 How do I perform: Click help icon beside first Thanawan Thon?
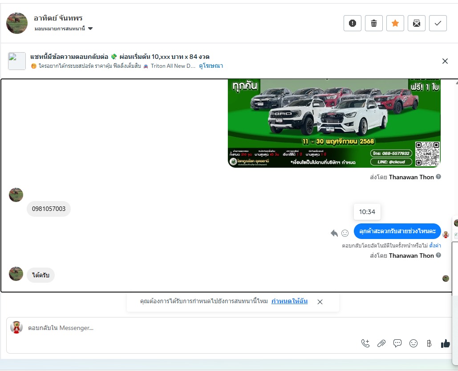438,177
